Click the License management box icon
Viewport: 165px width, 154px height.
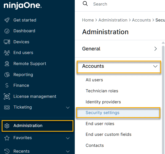(7, 96)
